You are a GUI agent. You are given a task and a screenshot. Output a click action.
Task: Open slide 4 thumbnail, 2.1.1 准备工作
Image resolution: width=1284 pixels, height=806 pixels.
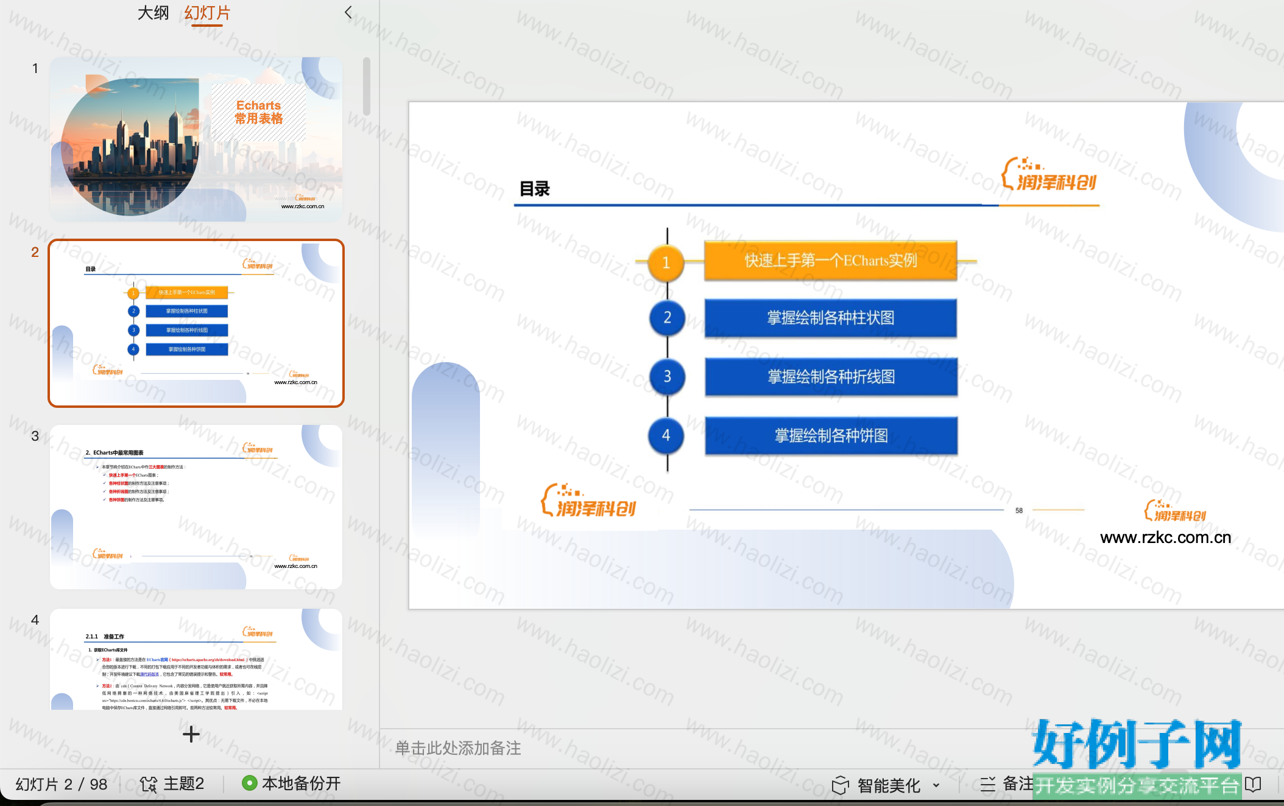(x=196, y=659)
